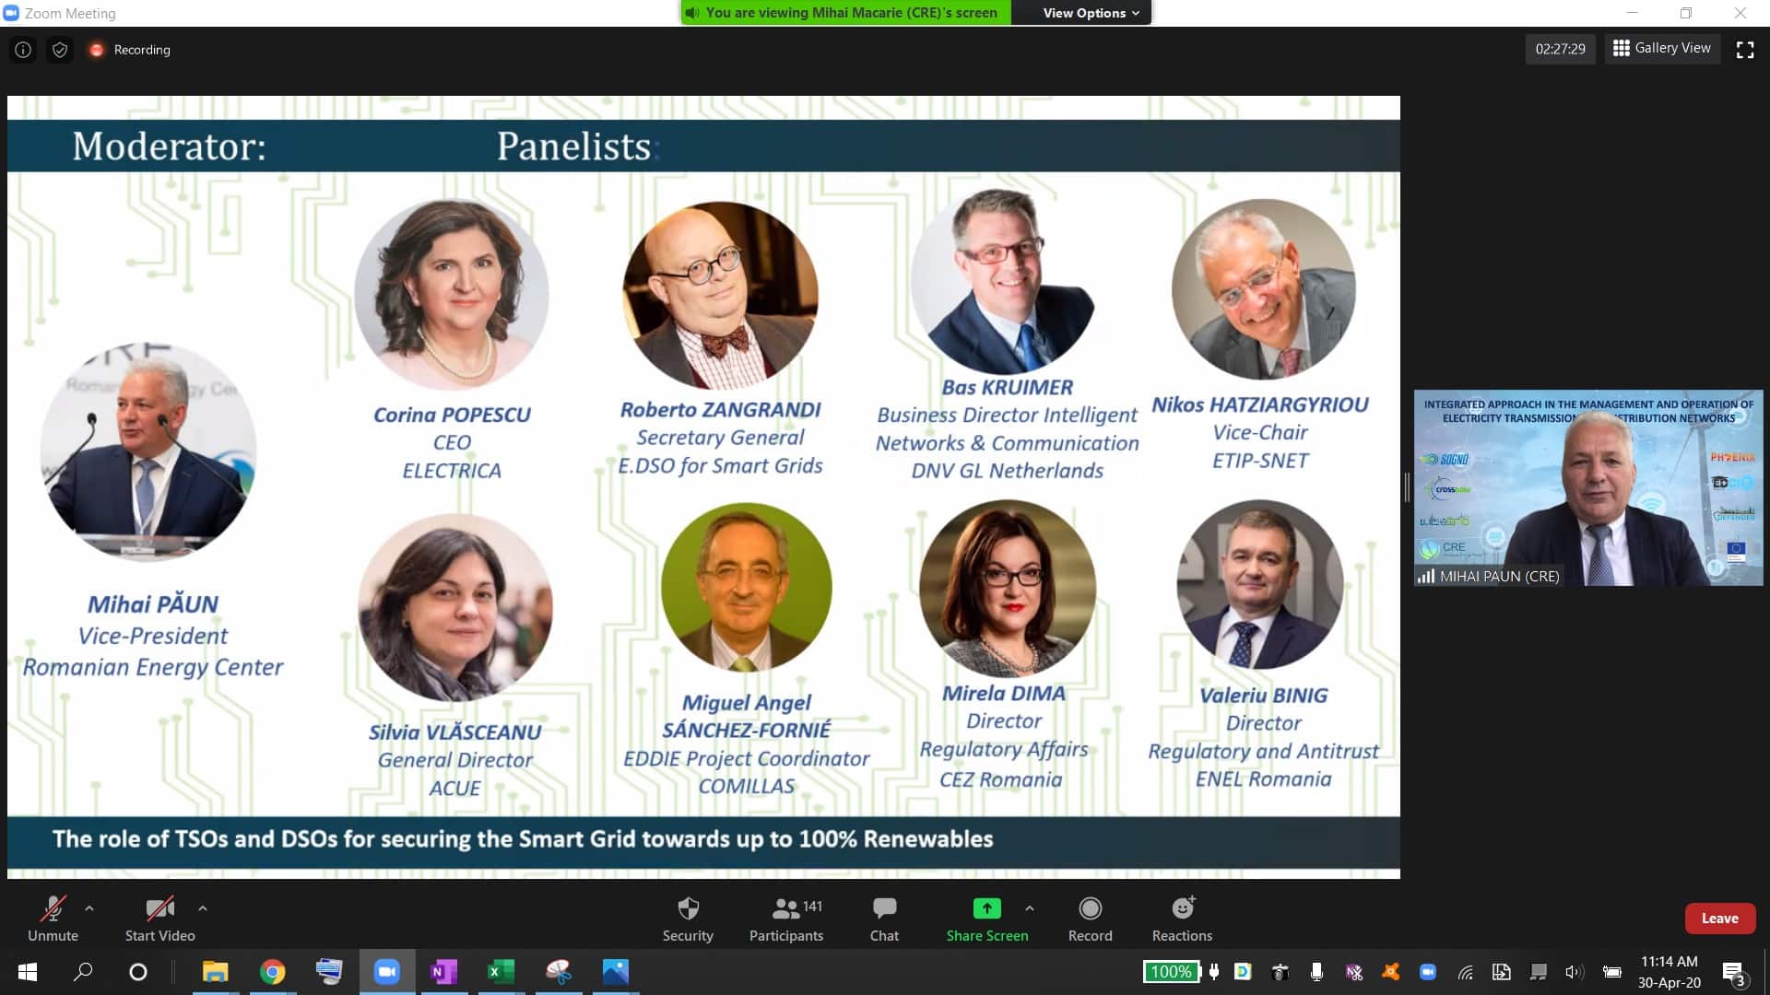Viewport: 1770px width, 995px height.
Task: Open Cortana circle icon
Action: click(138, 972)
